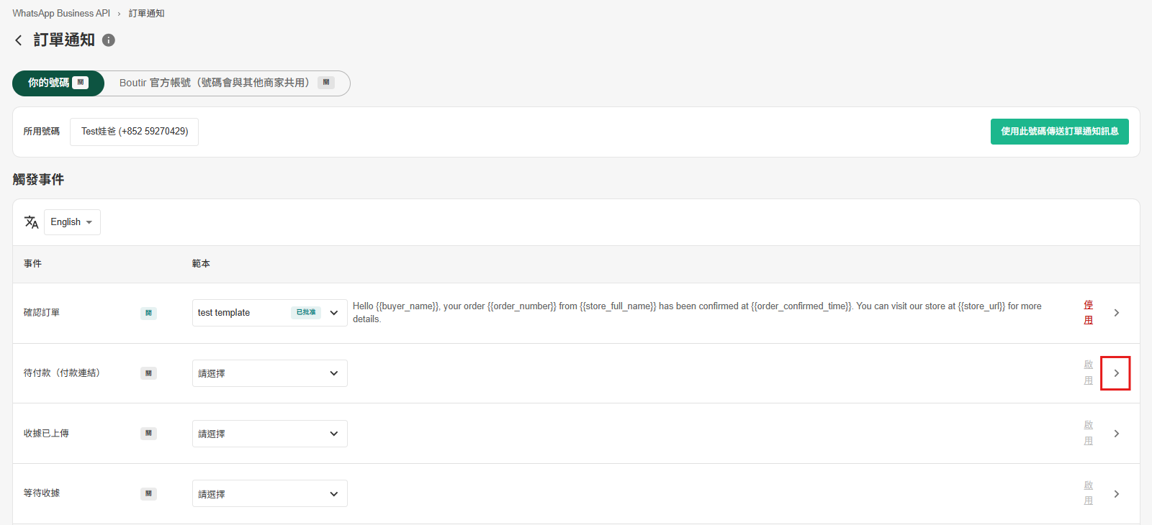Screen dimensions: 1152x525
Task: Click 啟用 link in 收據已上傳 row
Action: [x=1089, y=433]
